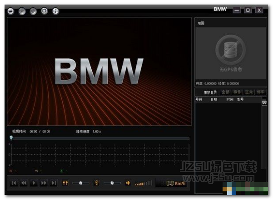The image size is (273, 200).
Task: Mute audio with the speaker icon
Action: click(x=128, y=183)
